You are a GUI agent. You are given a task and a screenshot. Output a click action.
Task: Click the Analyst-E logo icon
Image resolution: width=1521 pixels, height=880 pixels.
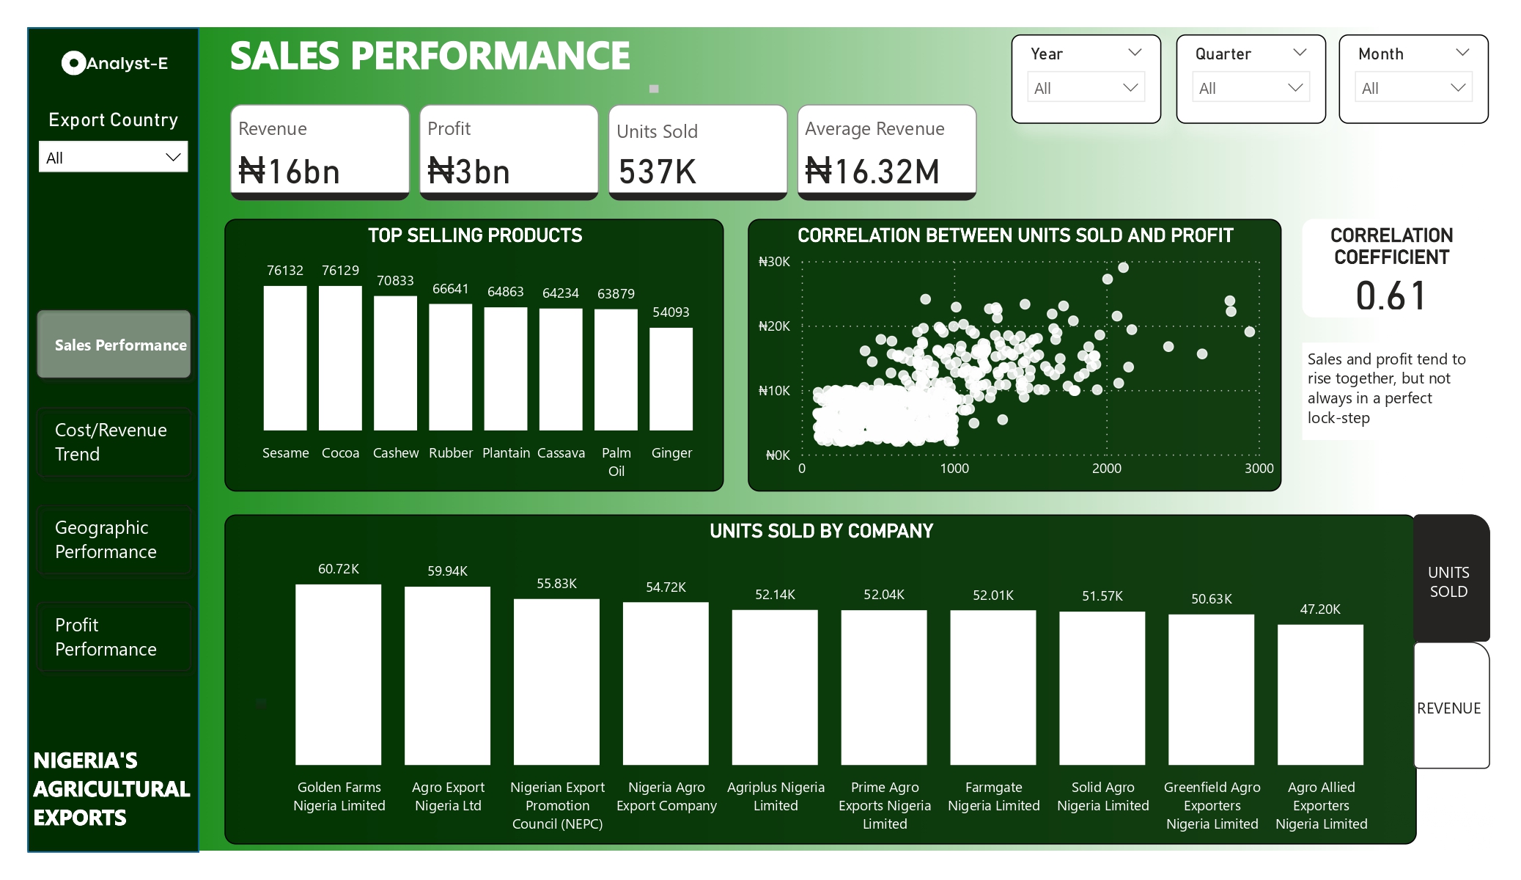[x=73, y=63]
